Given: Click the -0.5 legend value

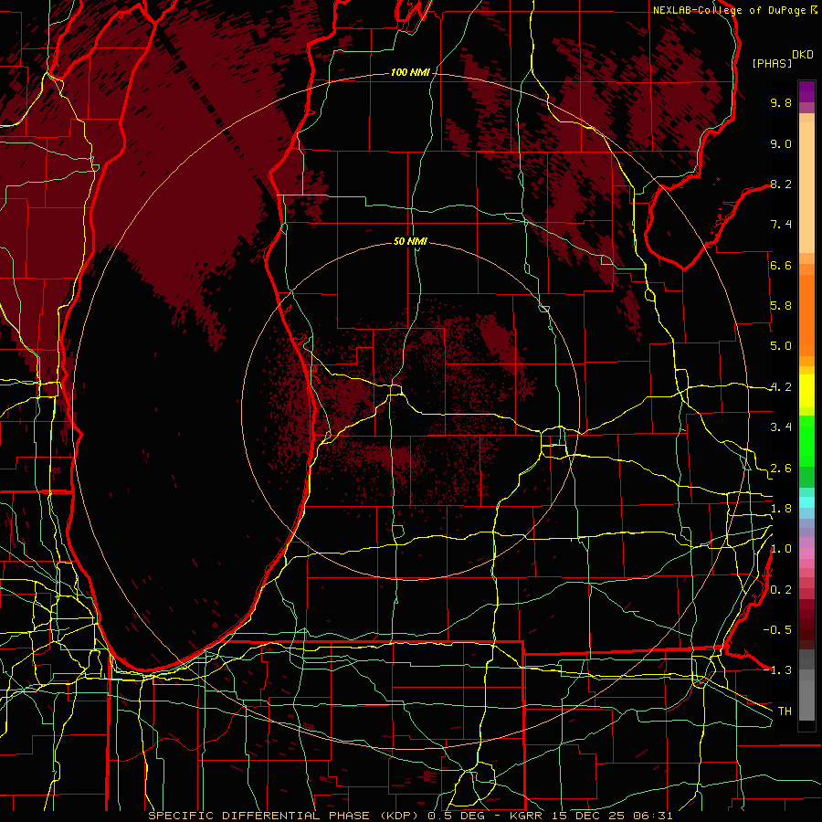Looking at the screenshot, I should pyautogui.click(x=777, y=629).
